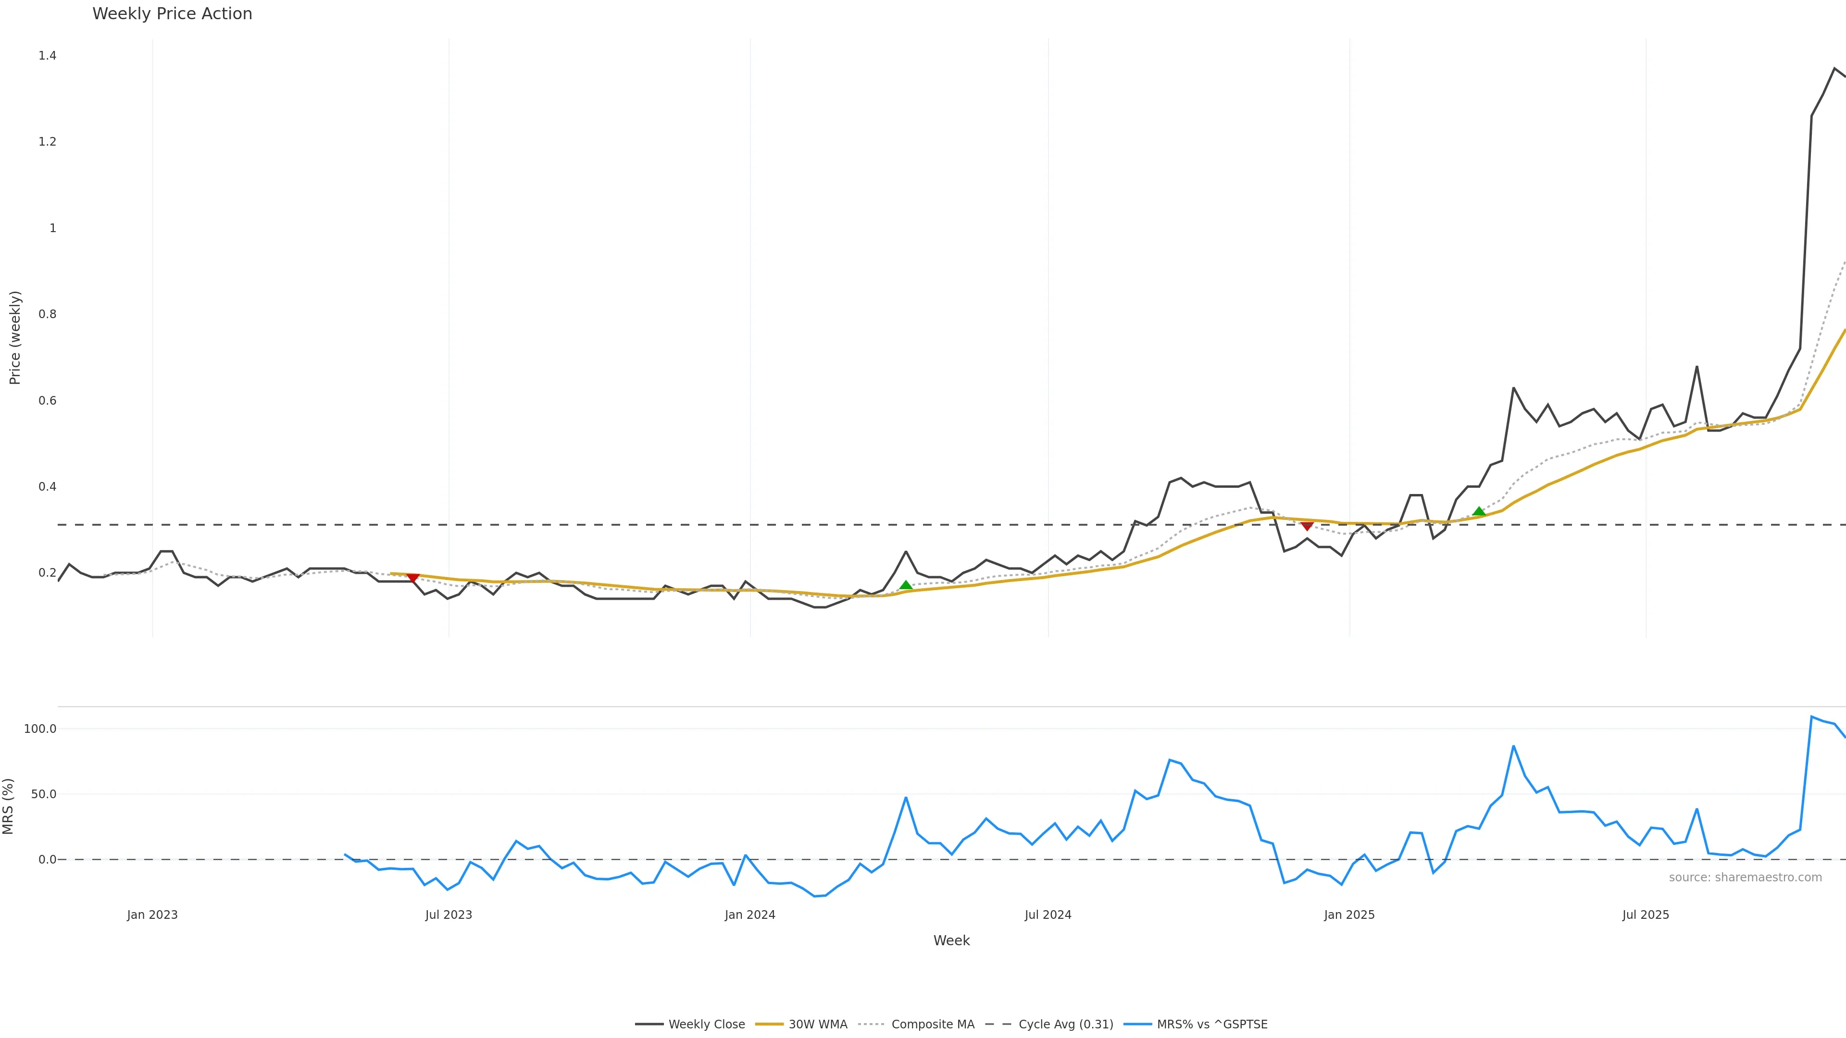Image resolution: width=1846 pixels, height=1038 pixels.
Task: Click the green up-triangle marker in spring 2024
Action: click(906, 585)
